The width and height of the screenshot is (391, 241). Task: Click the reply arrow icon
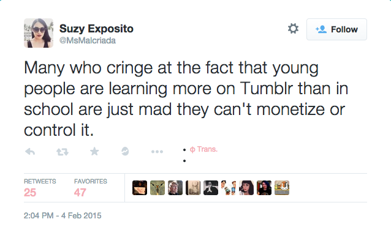pyautogui.click(x=30, y=151)
